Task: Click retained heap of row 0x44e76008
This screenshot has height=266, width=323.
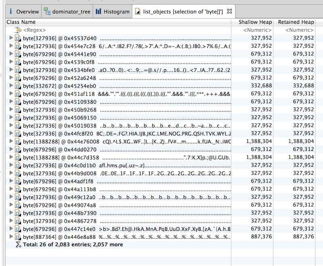Action: (x=301, y=141)
